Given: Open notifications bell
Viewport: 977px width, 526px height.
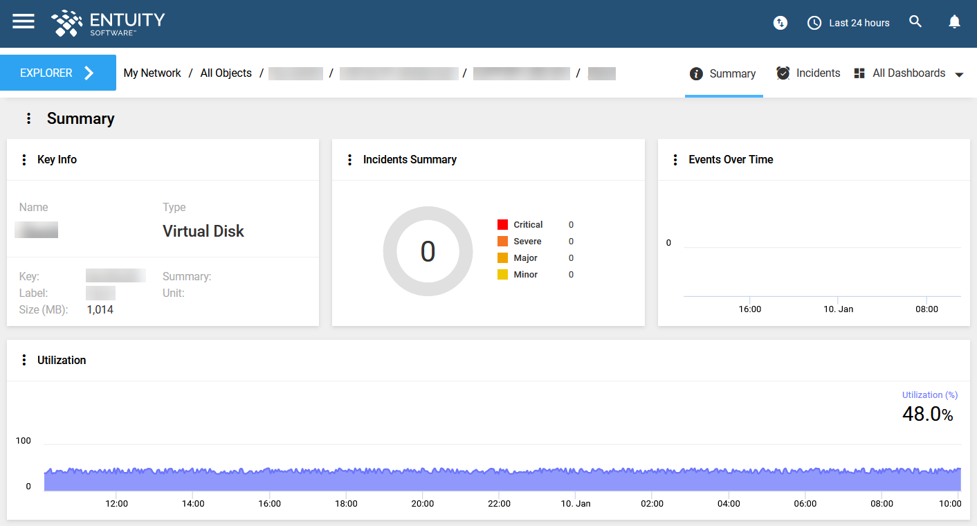Looking at the screenshot, I should (954, 22).
